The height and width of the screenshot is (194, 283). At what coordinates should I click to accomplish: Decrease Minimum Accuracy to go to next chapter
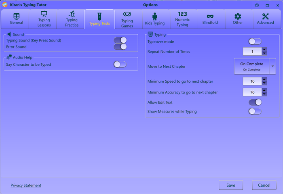264,94
